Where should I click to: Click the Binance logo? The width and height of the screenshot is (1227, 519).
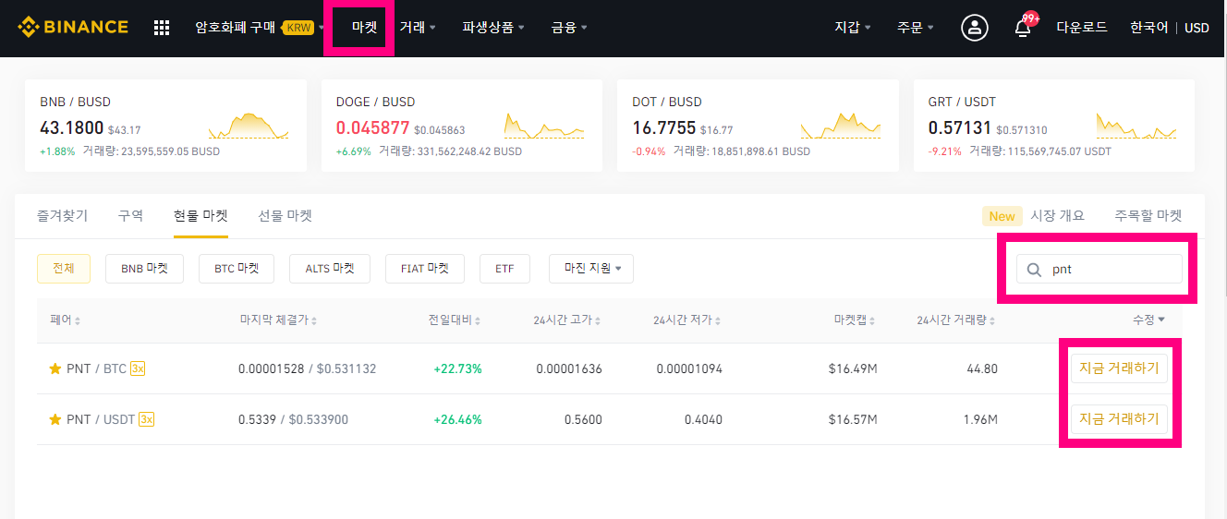[x=73, y=28]
